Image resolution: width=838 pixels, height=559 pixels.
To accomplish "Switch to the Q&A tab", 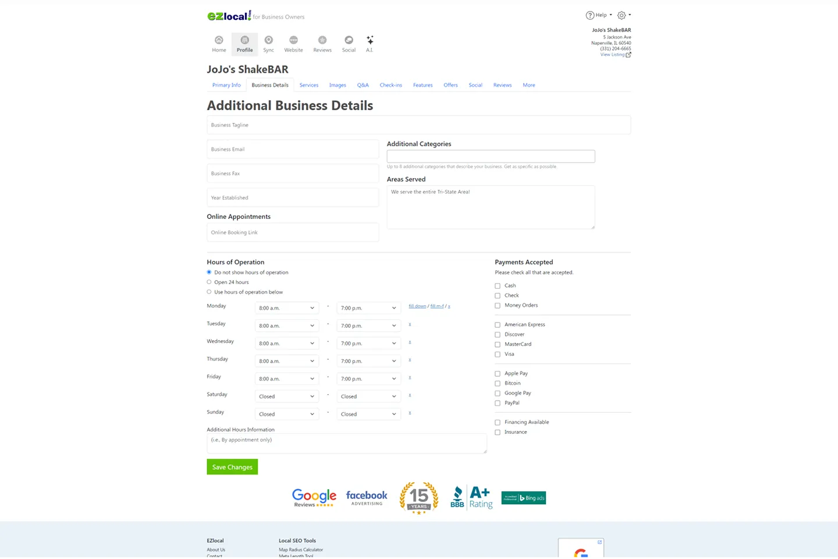I will tap(363, 85).
